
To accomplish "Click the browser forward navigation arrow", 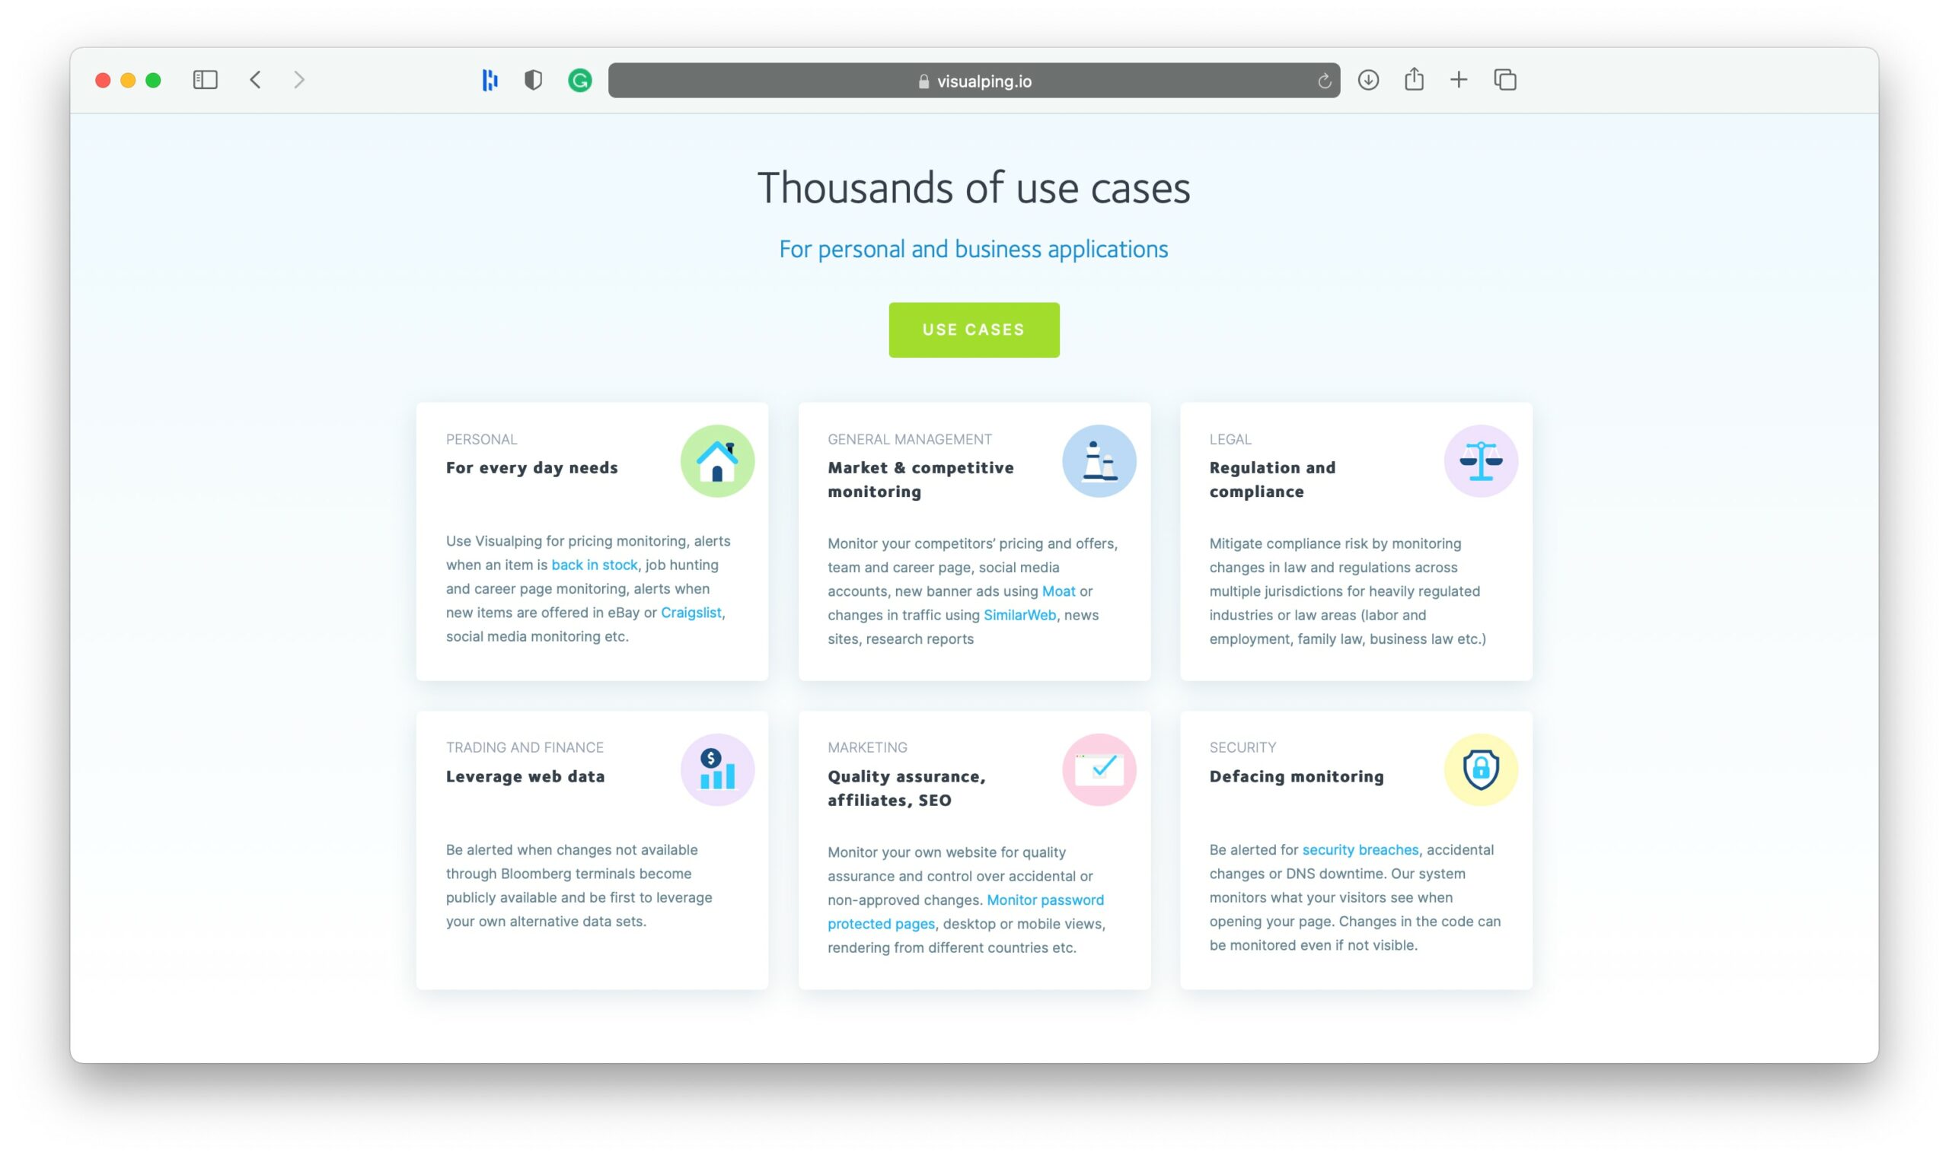I will coord(300,80).
